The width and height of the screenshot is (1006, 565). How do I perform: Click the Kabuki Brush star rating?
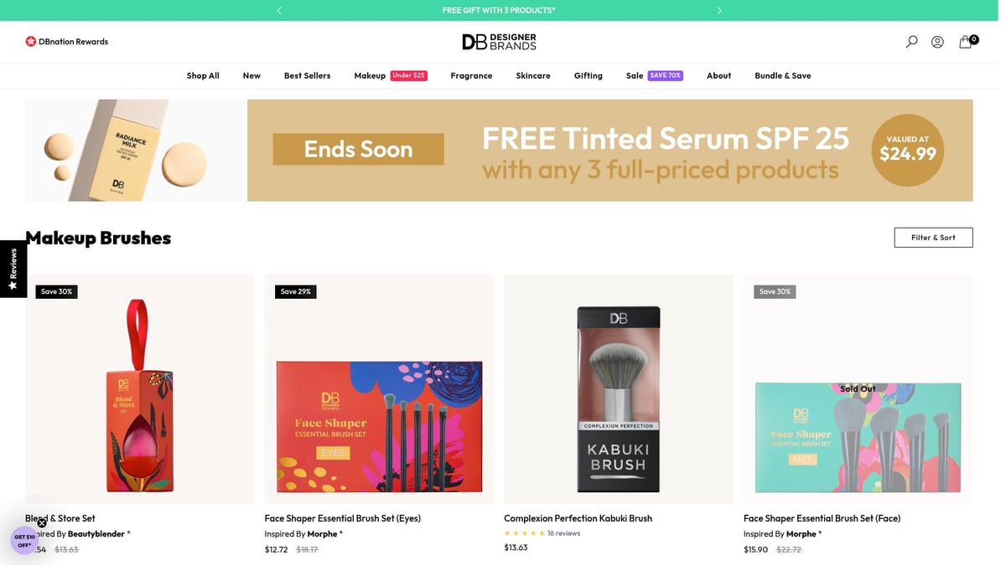[x=524, y=533]
